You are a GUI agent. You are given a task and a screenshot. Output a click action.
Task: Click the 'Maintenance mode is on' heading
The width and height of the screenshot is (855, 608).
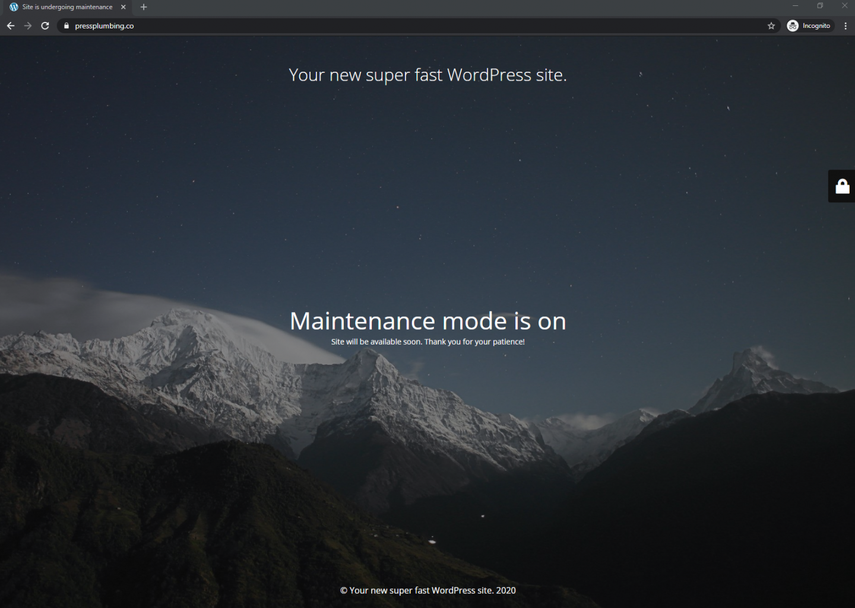pos(427,321)
